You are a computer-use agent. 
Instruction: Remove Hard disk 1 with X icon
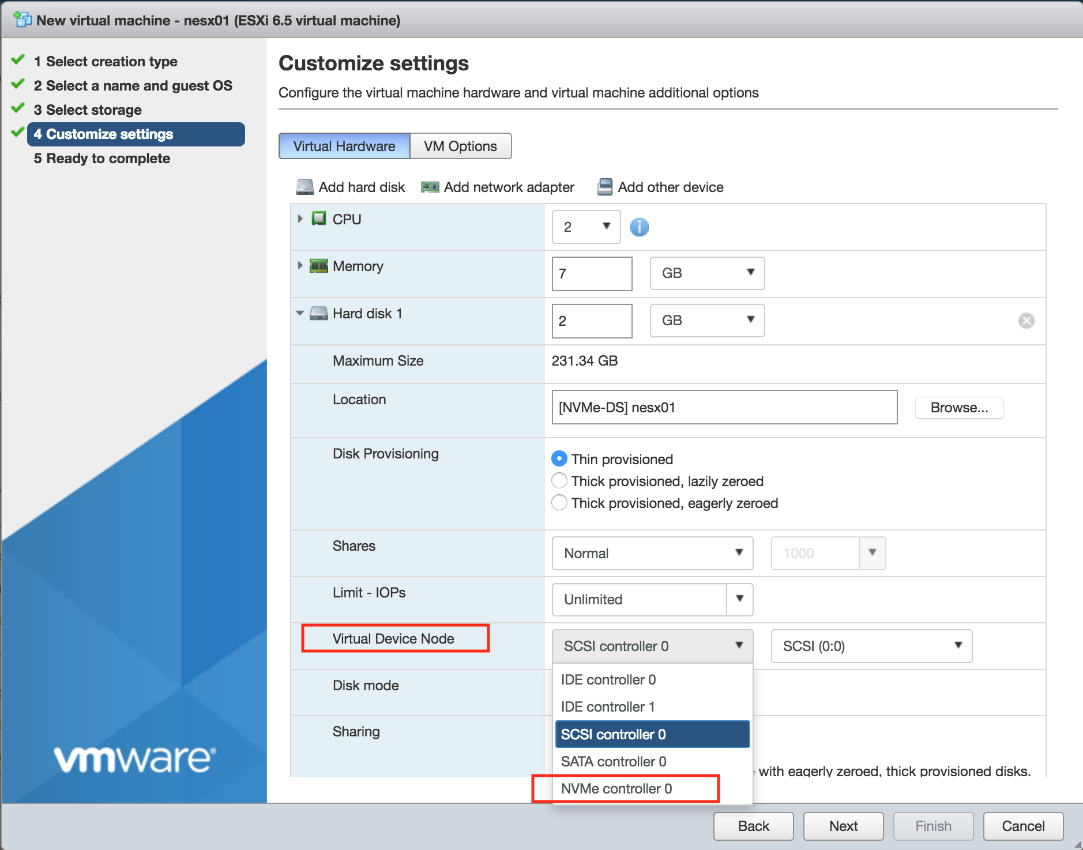pyautogui.click(x=1026, y=321)
